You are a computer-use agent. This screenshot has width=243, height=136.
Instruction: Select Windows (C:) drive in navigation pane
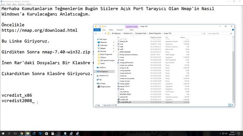coord(104,76)
